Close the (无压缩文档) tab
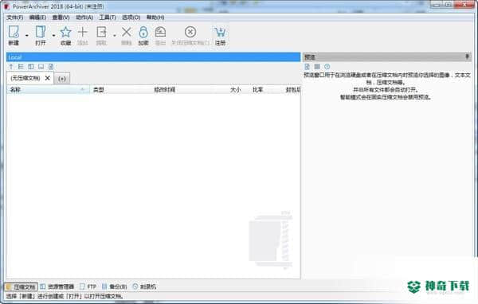Screen dimensions: 478x304 point(48,78)
